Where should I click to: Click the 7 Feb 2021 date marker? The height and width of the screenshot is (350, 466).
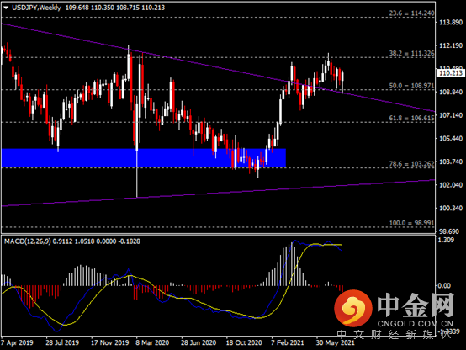point(287,342)
